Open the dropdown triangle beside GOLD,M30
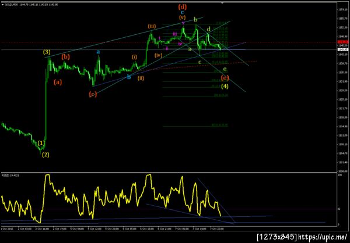This screenshot has height=243, width=350. click(x=2, y=4)
